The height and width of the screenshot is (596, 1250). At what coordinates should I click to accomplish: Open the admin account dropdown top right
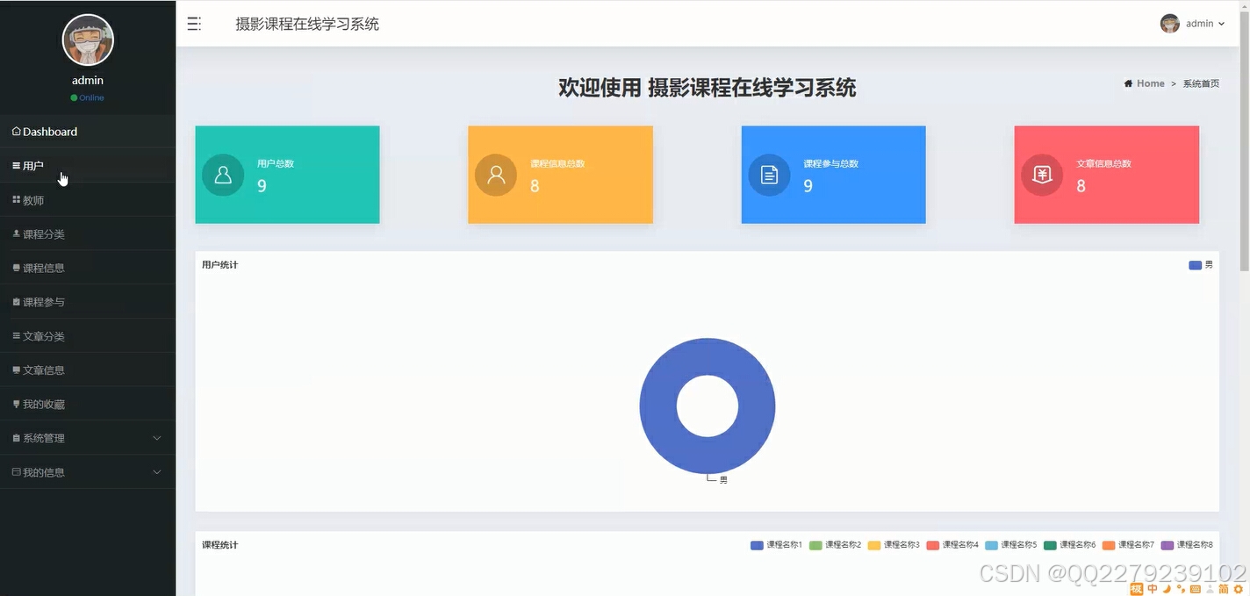1199,24
